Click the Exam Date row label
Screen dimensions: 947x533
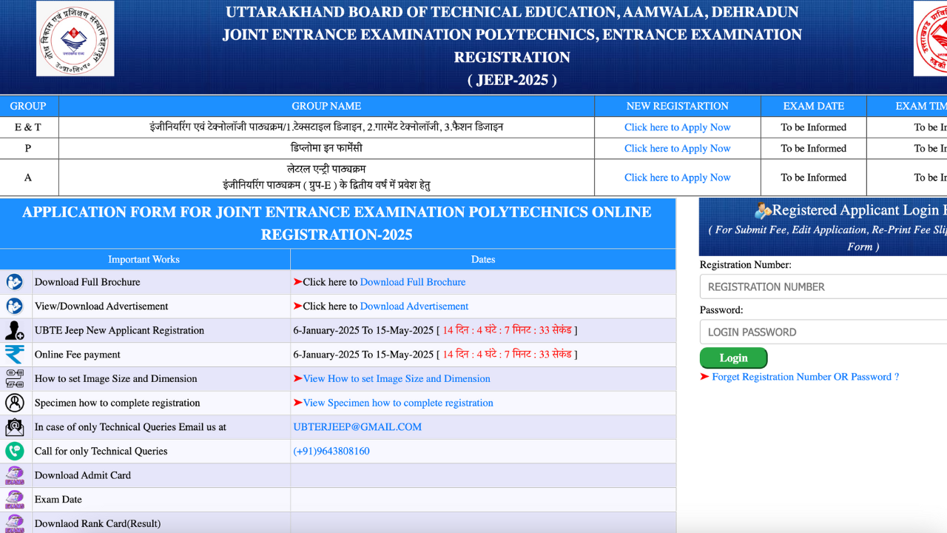pyautogui.click(x=58, y=500)
